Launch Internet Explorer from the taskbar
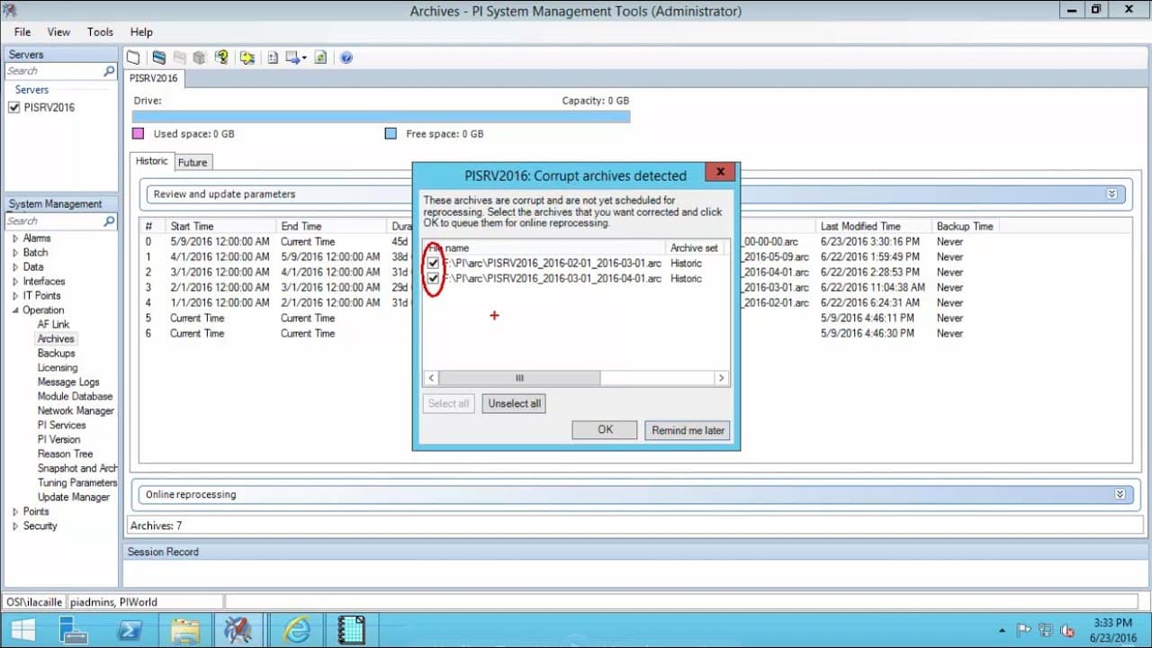The image size is (1152, 648). coord(297,630)
